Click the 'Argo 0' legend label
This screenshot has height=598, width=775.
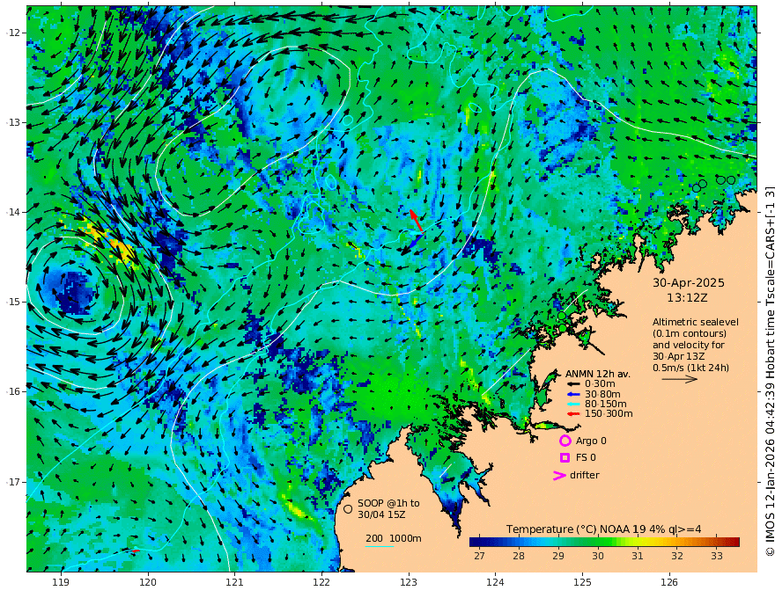click(591, 441)
